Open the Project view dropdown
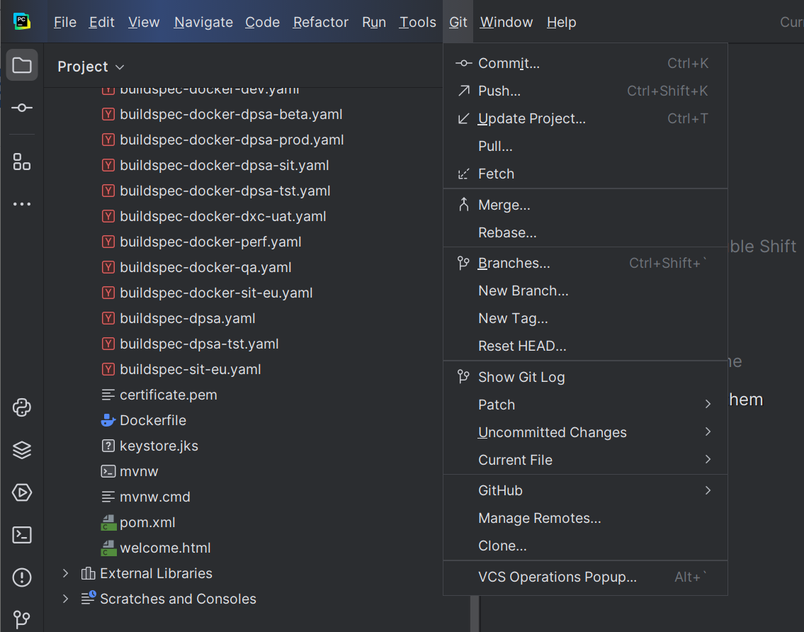This screenshot has height=632, width=804. pyautogui.click(x=91, y=67)
